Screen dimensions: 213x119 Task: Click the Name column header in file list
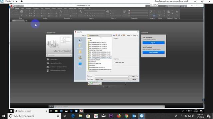point(89,38)
